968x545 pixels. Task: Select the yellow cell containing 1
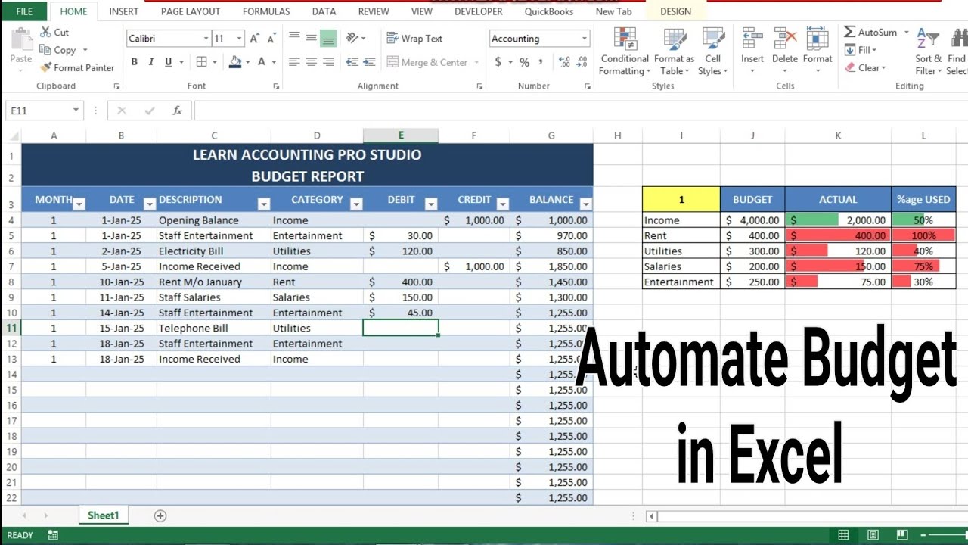681,200
